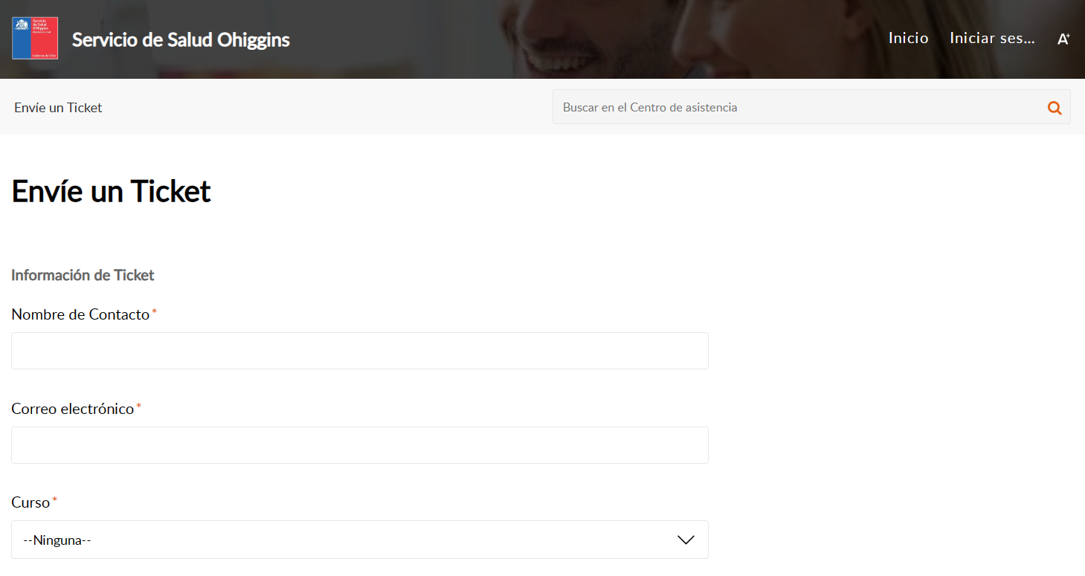Click the large Envíe un Ticket heading

(x=112, y=192)
